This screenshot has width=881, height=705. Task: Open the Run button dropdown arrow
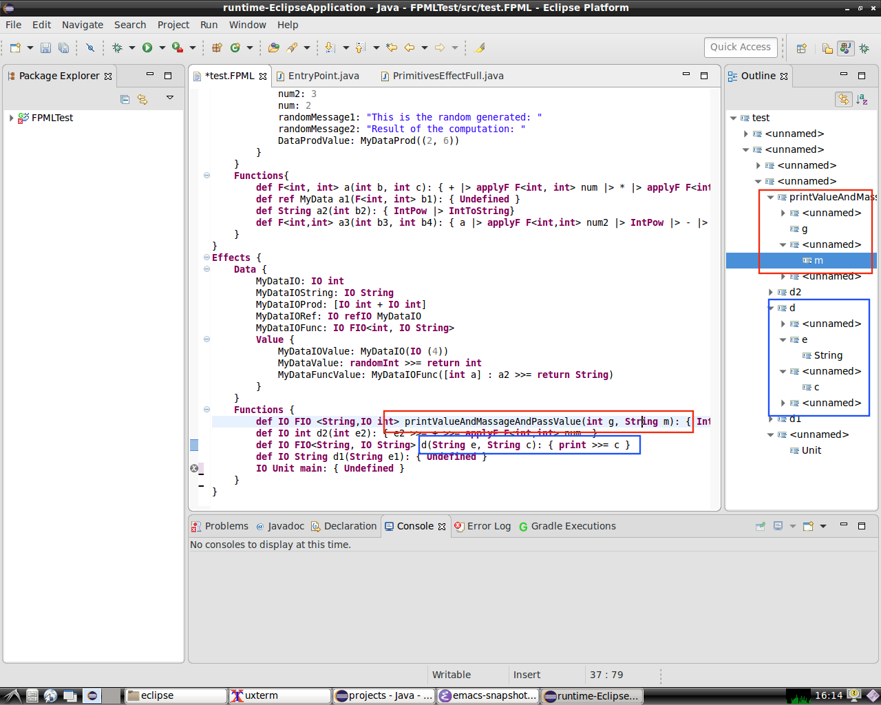pos(162,48)
